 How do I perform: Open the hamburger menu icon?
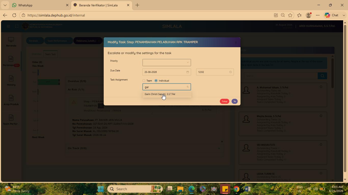click(x=8, y=26)
